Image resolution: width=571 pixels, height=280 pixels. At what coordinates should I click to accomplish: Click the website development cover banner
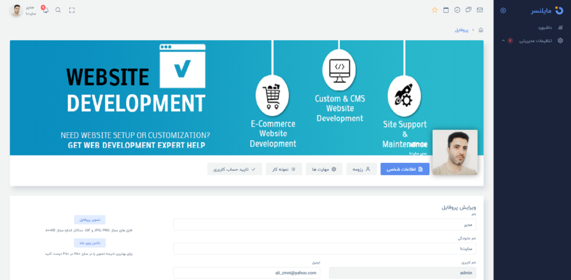[x=246, y=98]
